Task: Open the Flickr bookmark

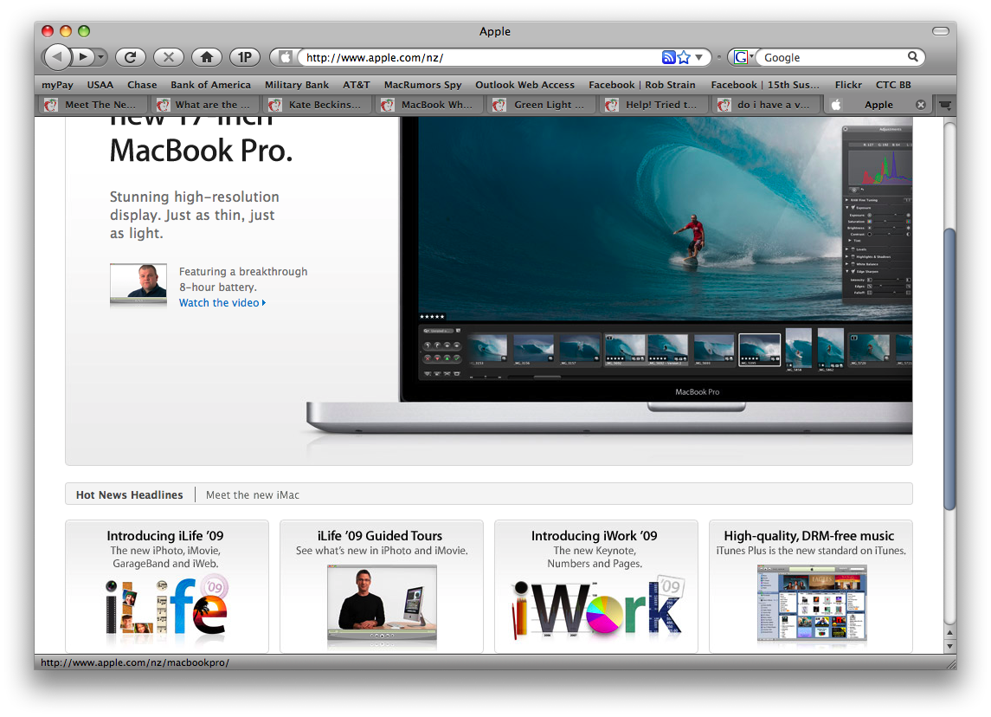Action: coord(848,85)
